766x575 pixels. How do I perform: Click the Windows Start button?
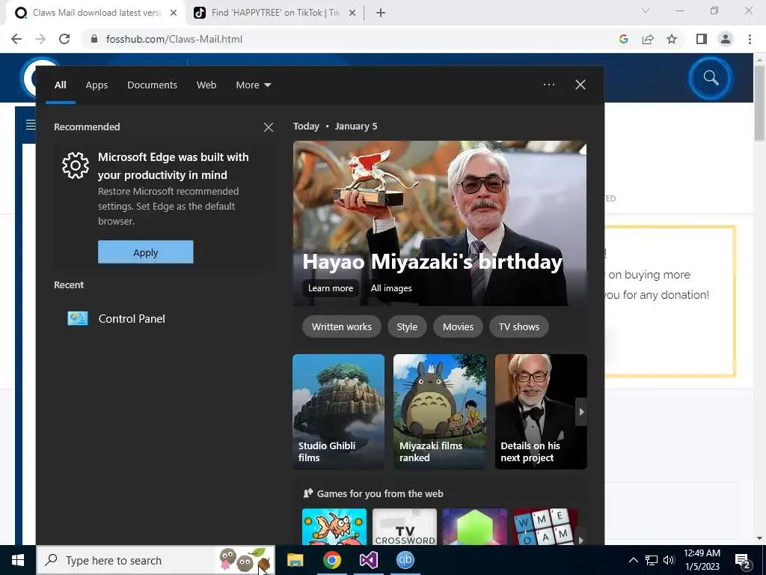tap(18, 560)
